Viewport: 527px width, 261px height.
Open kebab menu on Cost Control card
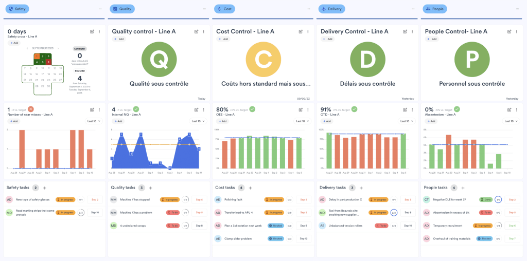[x=308, y=32]
